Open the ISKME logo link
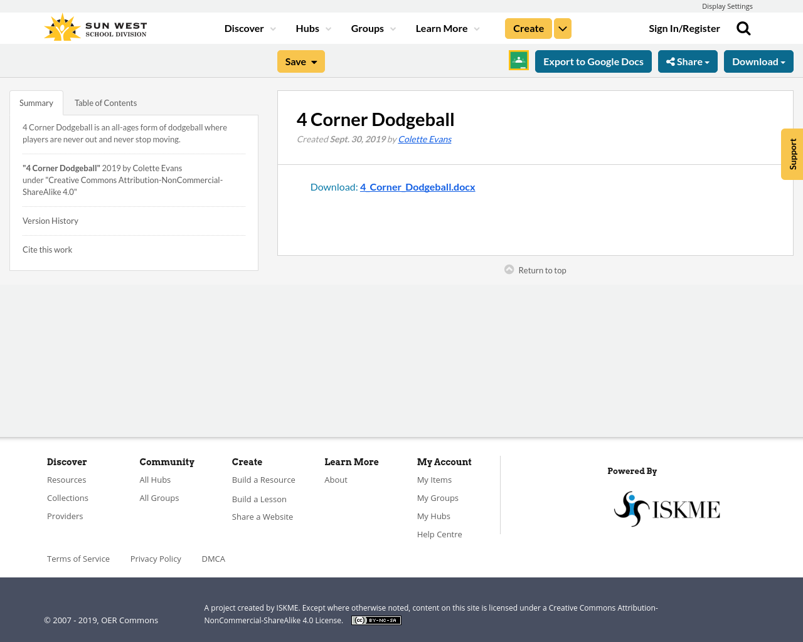 click(667, 508)
